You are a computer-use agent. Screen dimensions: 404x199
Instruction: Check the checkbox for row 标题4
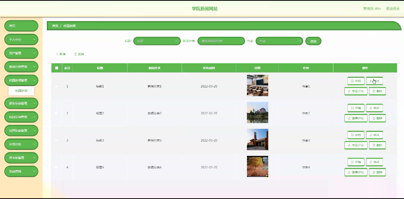point(56,168)
